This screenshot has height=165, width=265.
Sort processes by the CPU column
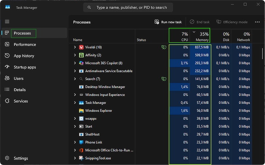pos(179,36)
